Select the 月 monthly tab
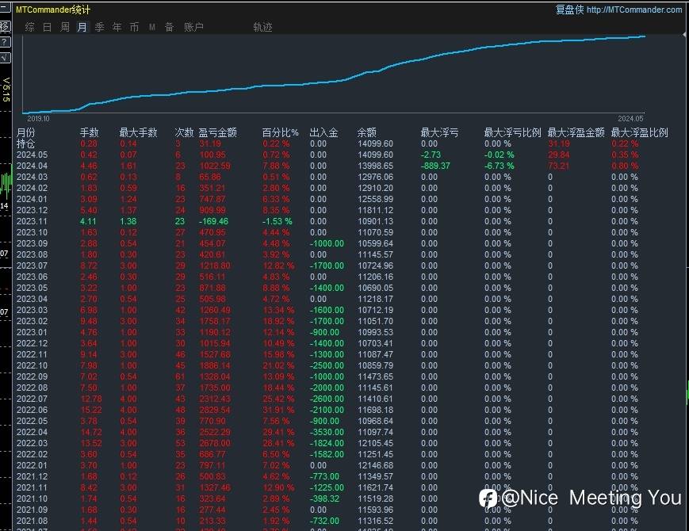The width and height of the screenshot is (689, 531). point(82,27)
